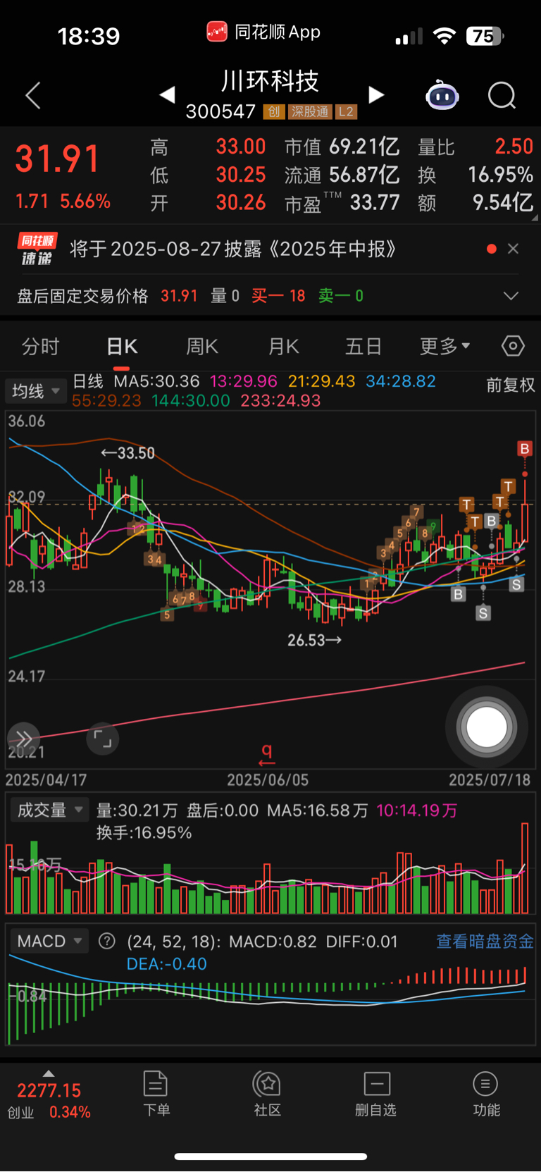The height and width of the screenshot is (1172, 541).
Task: Tap the Wi-Fi icon in status bar
Action: click(444, 36)
